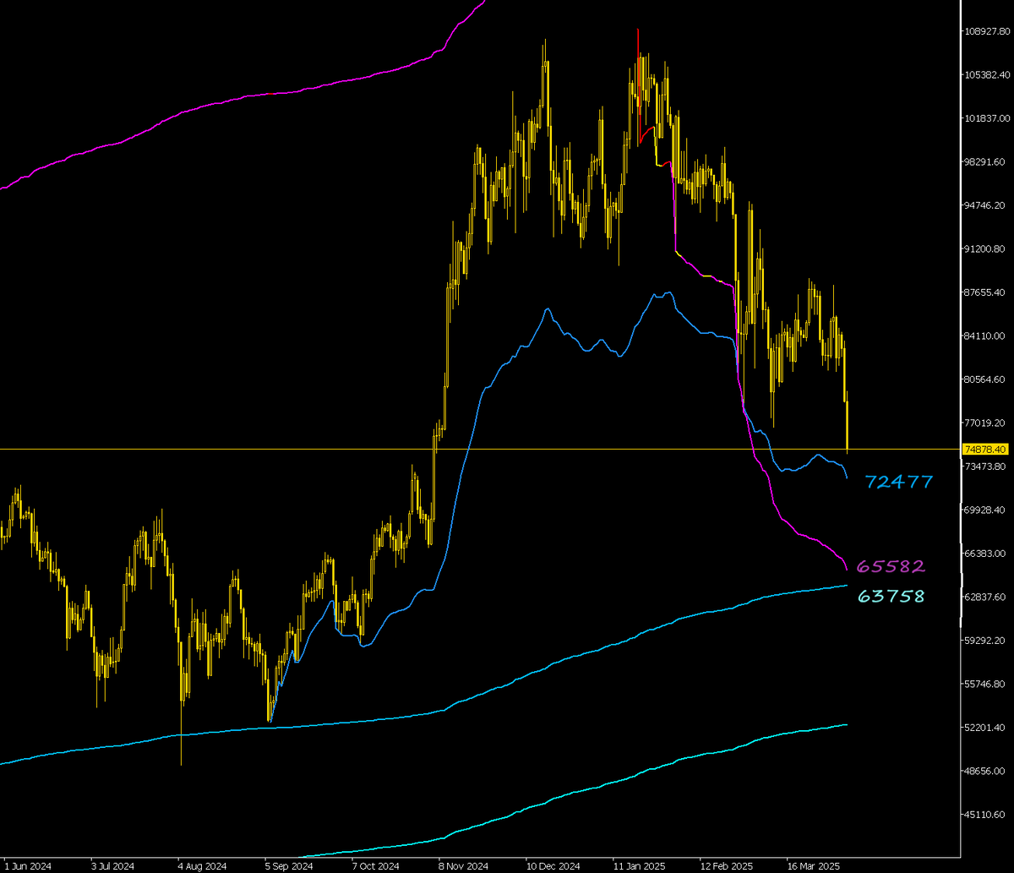Click price axis label 105382.40
Viewport: 1014px width, 873px height.
[x=987, y=75]
